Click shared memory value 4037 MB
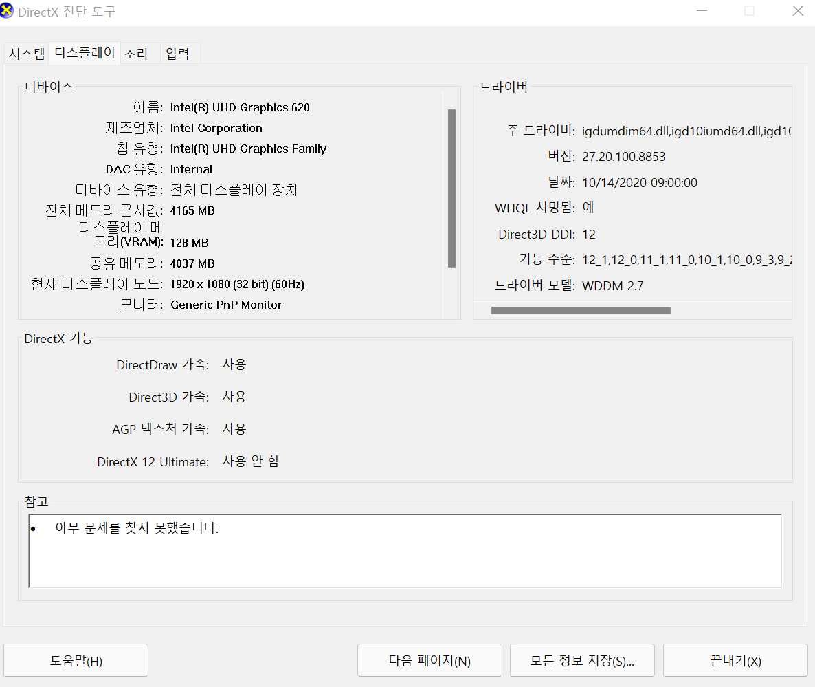 192,263
